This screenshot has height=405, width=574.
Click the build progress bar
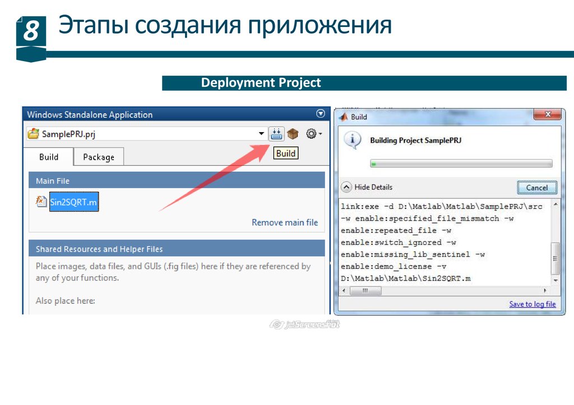pyautogui.click(x=461, y=164)
